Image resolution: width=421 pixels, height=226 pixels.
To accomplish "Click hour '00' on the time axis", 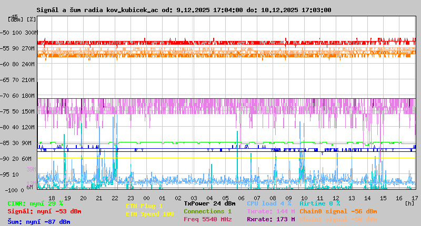I will click(x=146, y=198).
